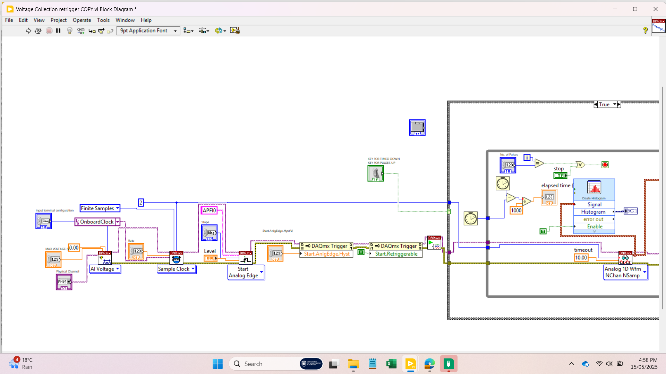Click the tick count clock outside loop

470,219
